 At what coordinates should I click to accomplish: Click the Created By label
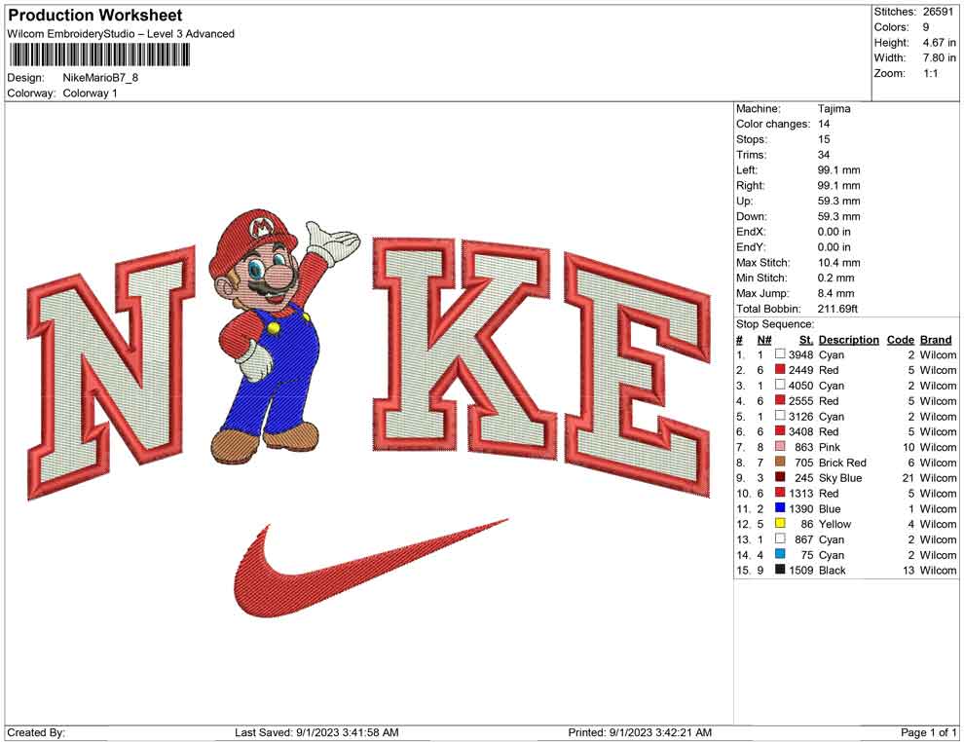(36, 732)
